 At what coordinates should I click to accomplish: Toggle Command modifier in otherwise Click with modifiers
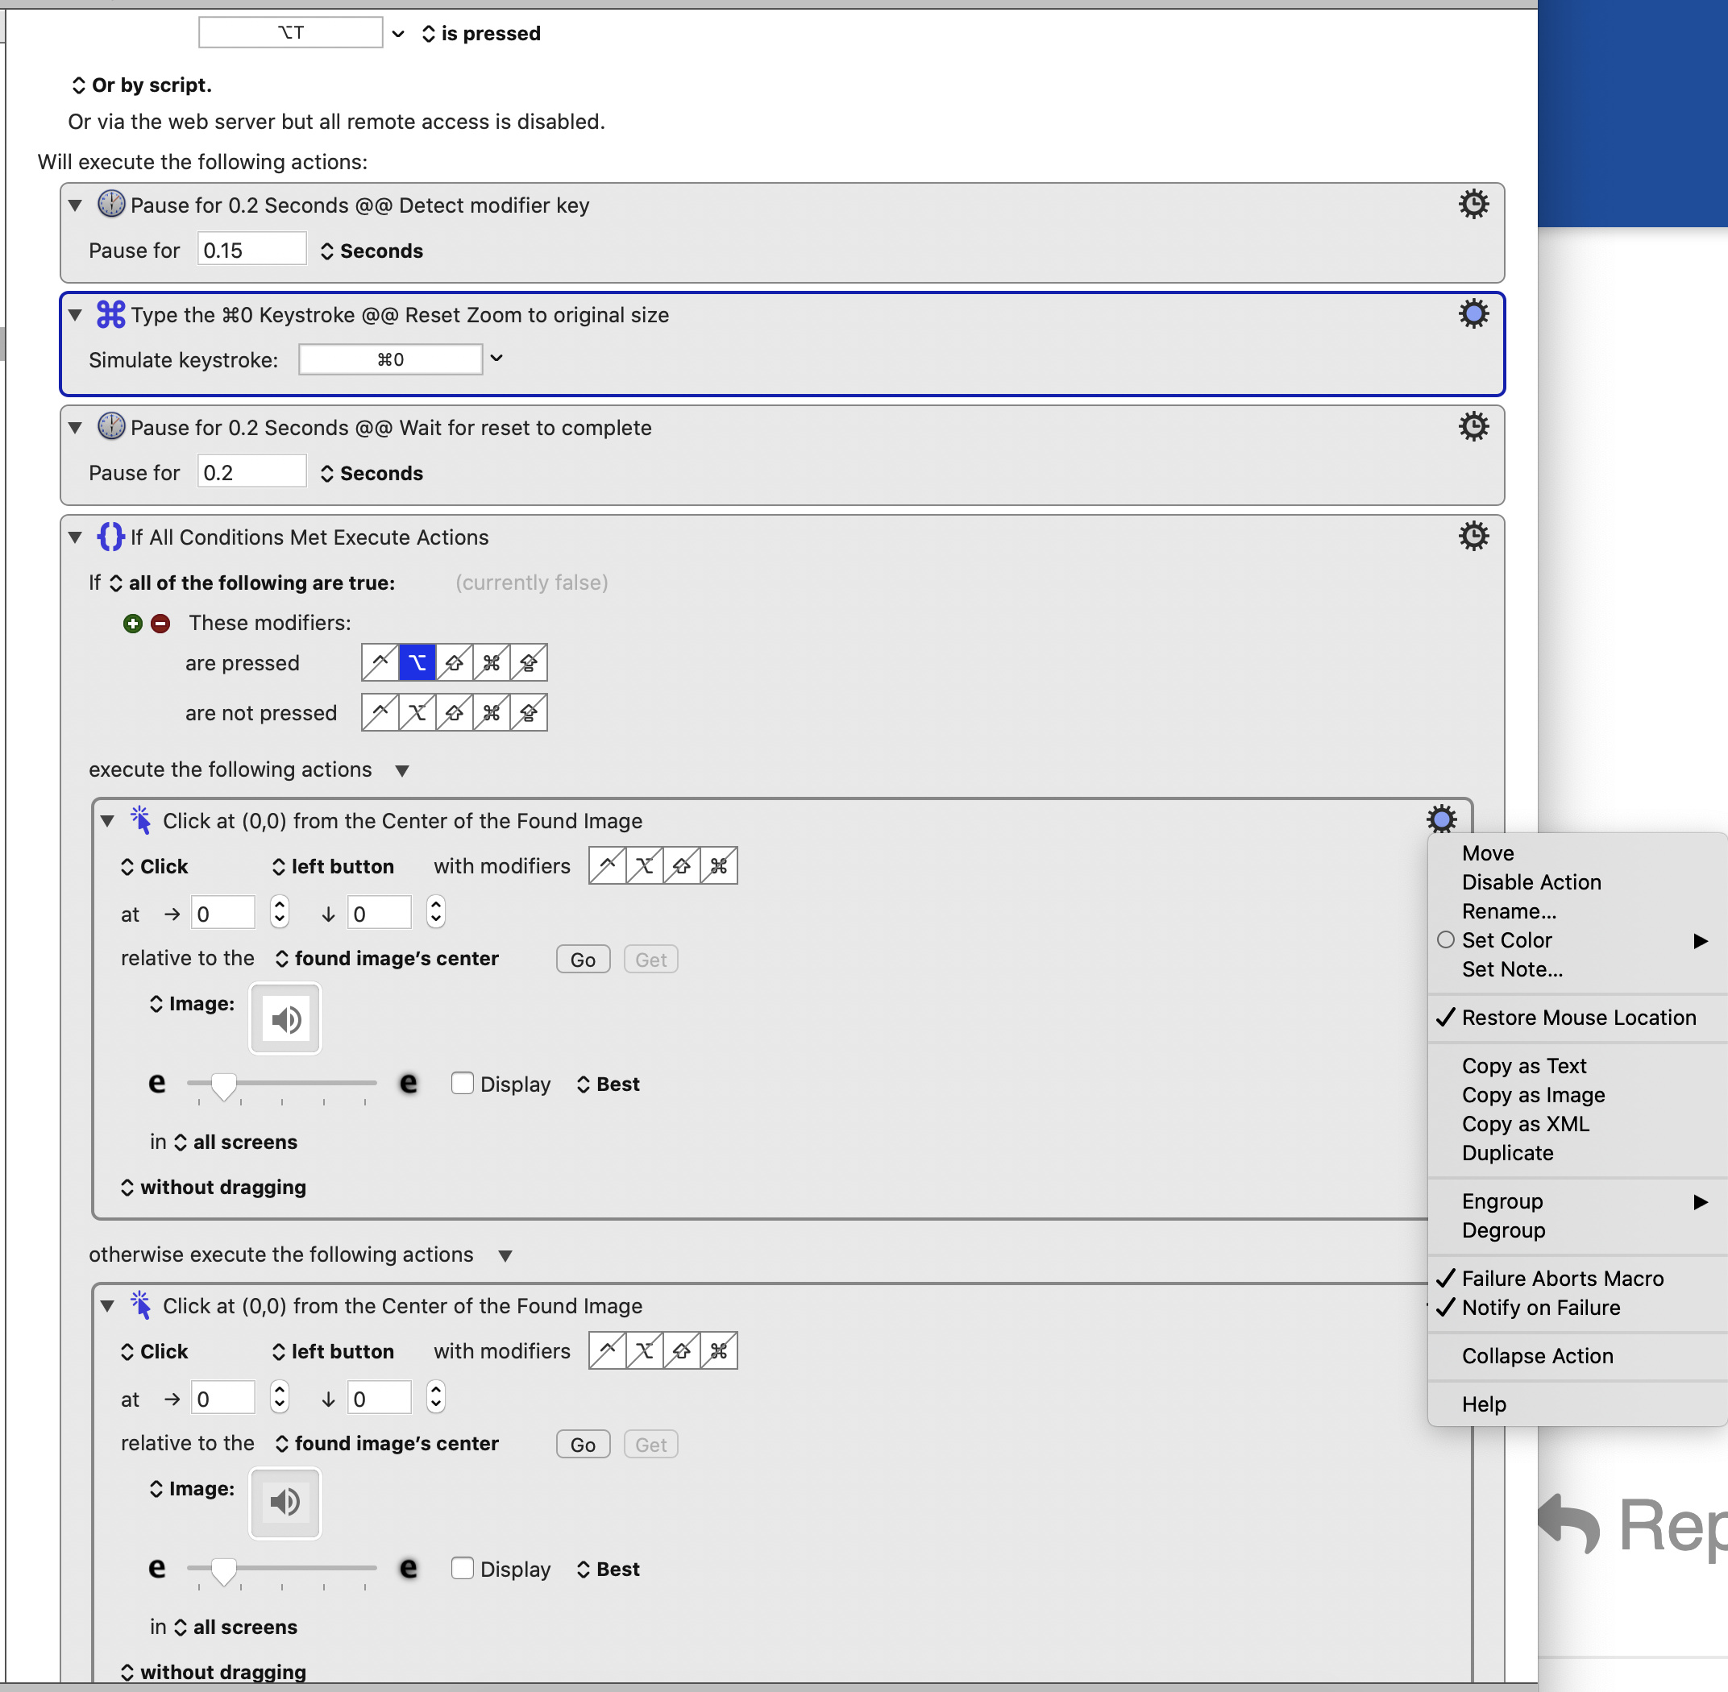719,1350
